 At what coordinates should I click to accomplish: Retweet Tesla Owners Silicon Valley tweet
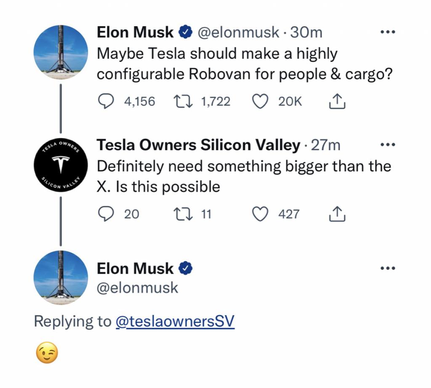[183, 214]
